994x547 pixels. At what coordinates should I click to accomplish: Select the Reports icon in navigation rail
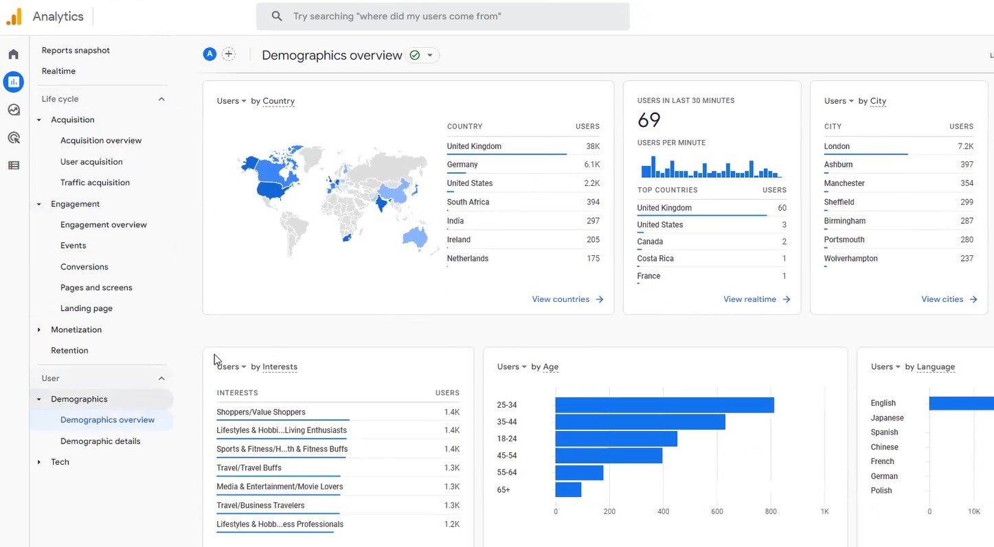[14, 82]
